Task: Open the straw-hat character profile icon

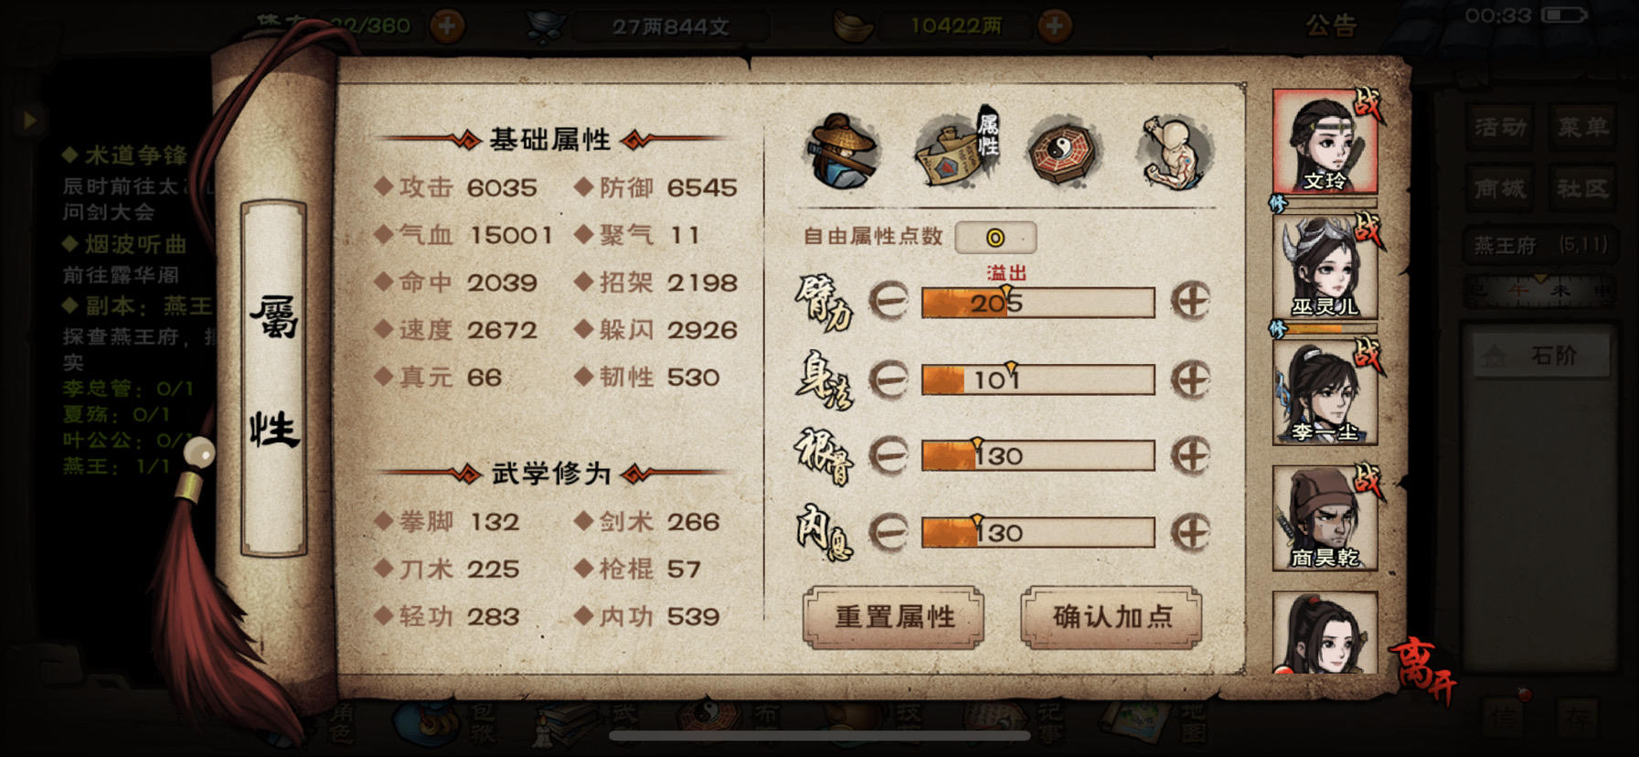Action: 843,152
